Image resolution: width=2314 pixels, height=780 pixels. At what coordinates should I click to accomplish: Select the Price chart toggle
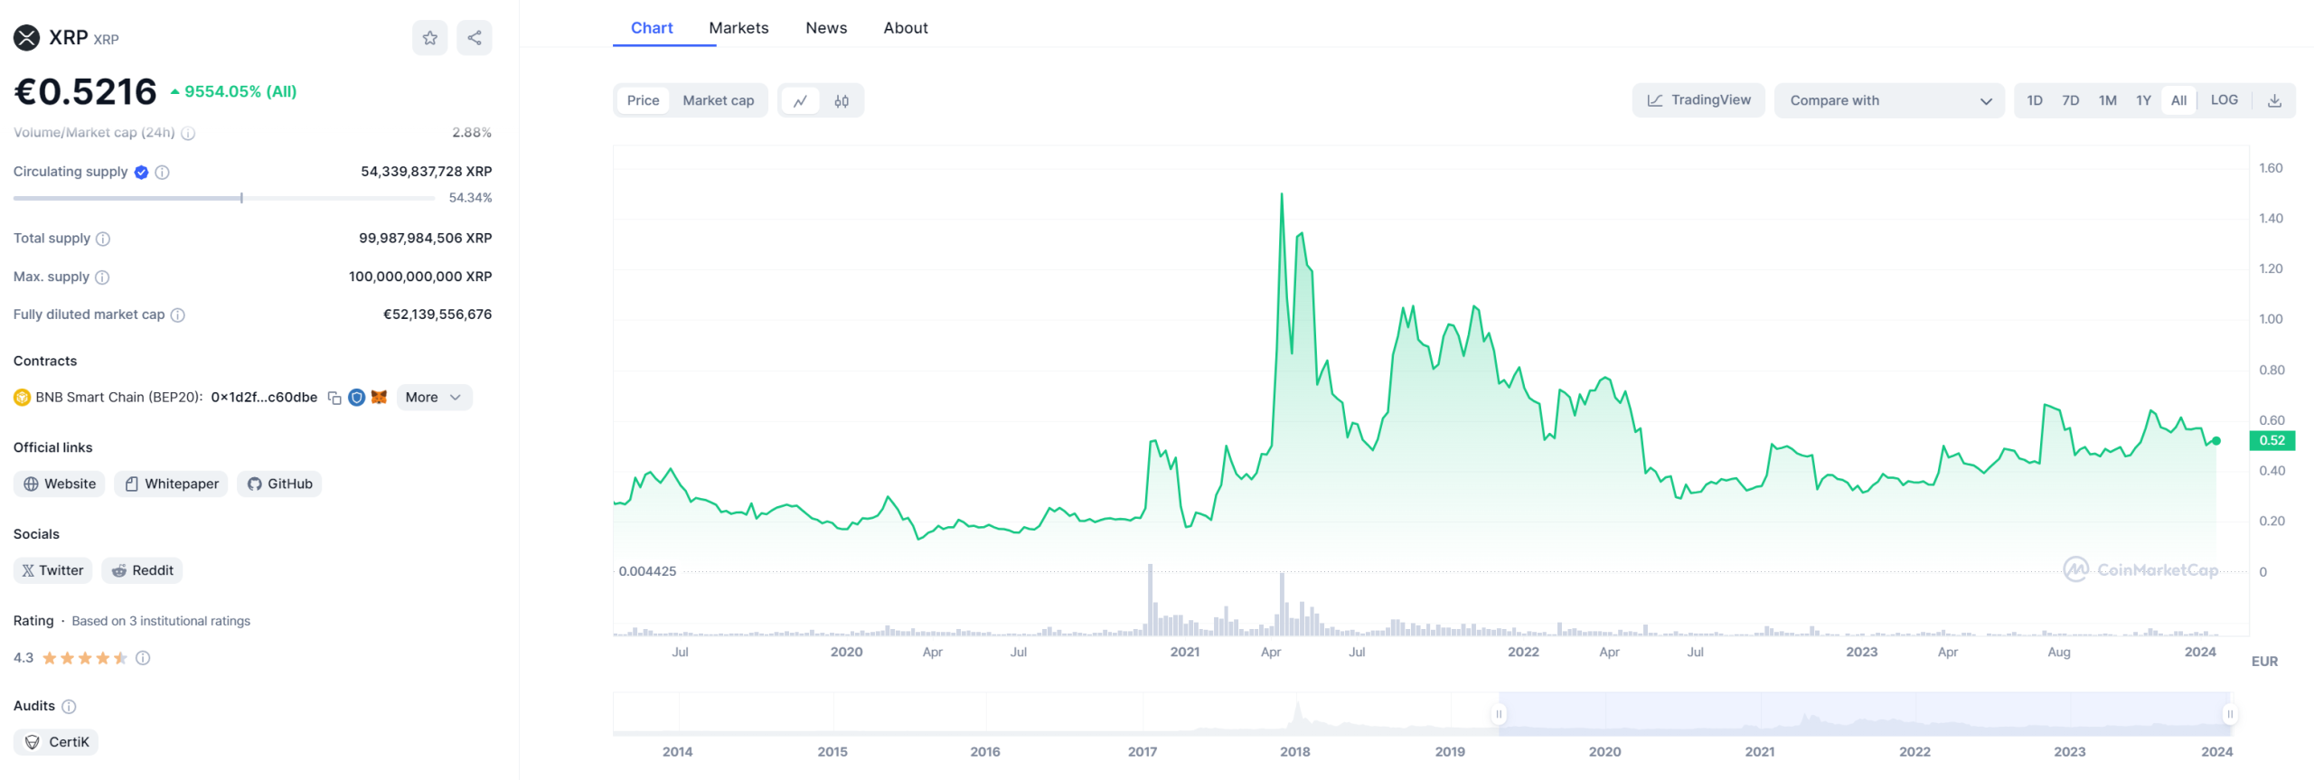(643, 100)
